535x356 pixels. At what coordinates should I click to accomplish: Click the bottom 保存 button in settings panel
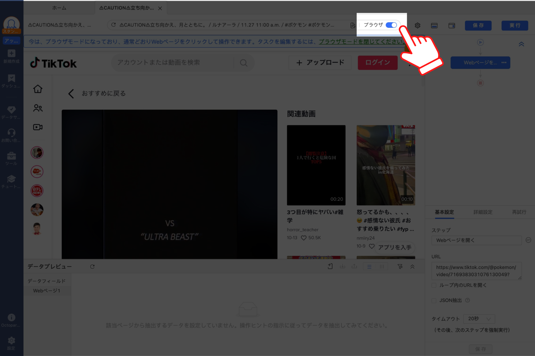tap(480, 349)
